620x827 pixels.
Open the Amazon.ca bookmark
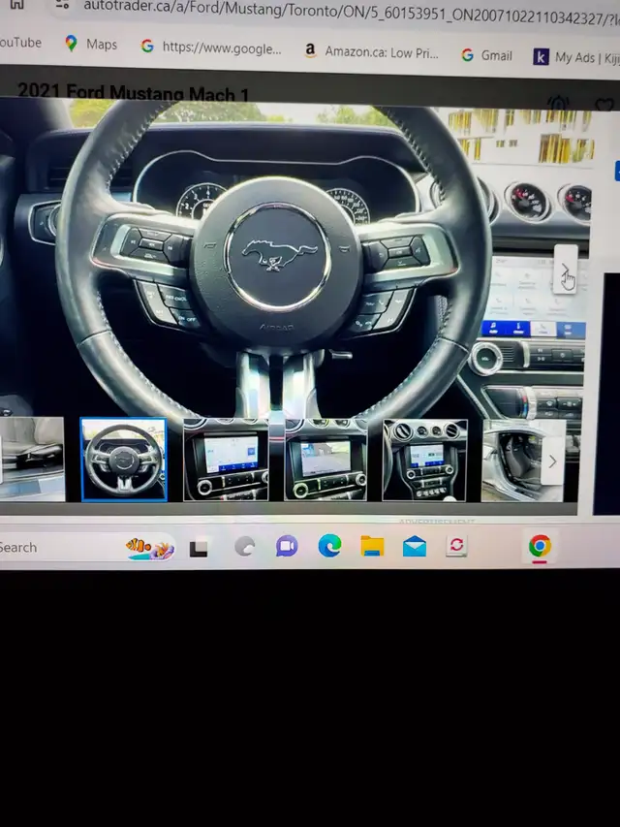coord(371,51)
